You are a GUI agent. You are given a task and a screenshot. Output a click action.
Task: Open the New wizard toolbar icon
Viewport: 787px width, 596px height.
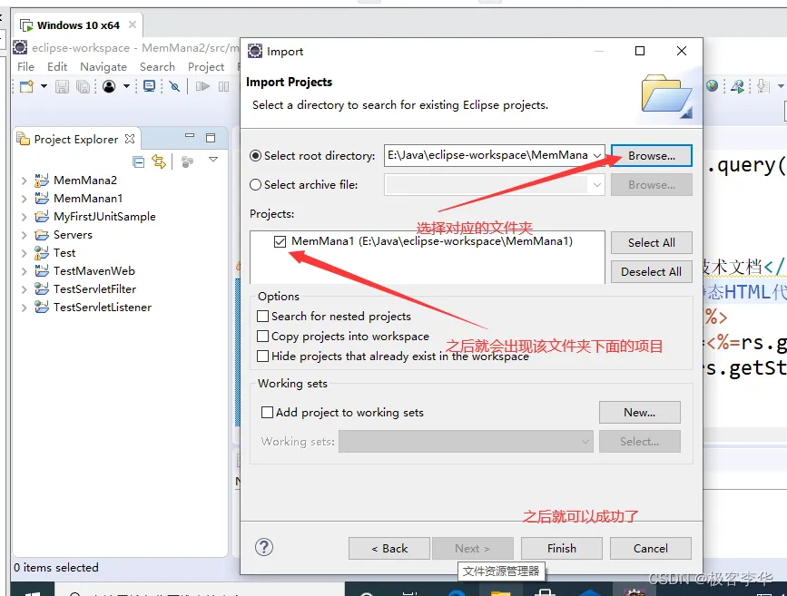26,86
